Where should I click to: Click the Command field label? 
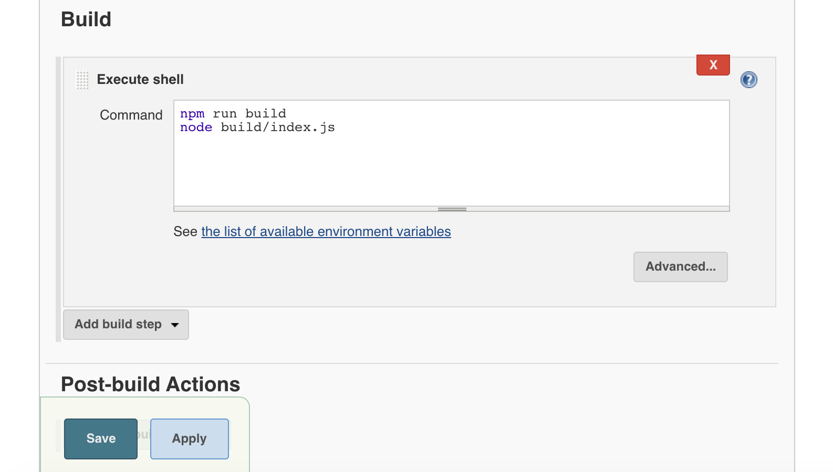131,115
